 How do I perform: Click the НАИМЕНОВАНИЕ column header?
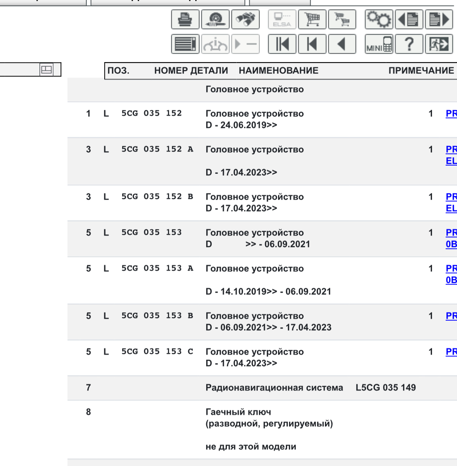(x=278, y=71)
